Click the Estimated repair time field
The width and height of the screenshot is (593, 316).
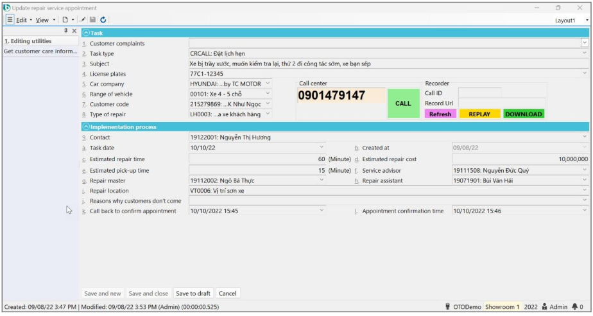pyautogui.click(x=257, y=159)
